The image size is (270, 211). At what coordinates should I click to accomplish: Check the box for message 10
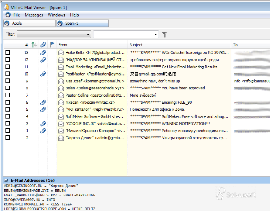[8, 74]
